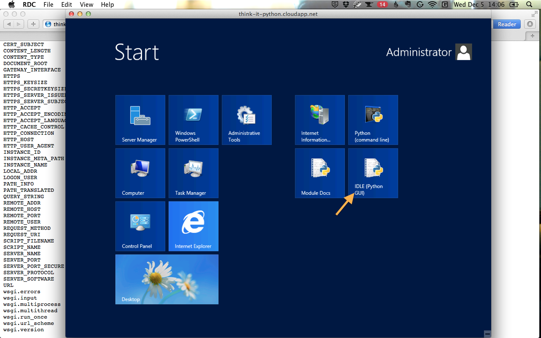The height and width of the screenshot is (338, 541).
Task: Click Safari downloads arrow button
Action: click(530, 24)
